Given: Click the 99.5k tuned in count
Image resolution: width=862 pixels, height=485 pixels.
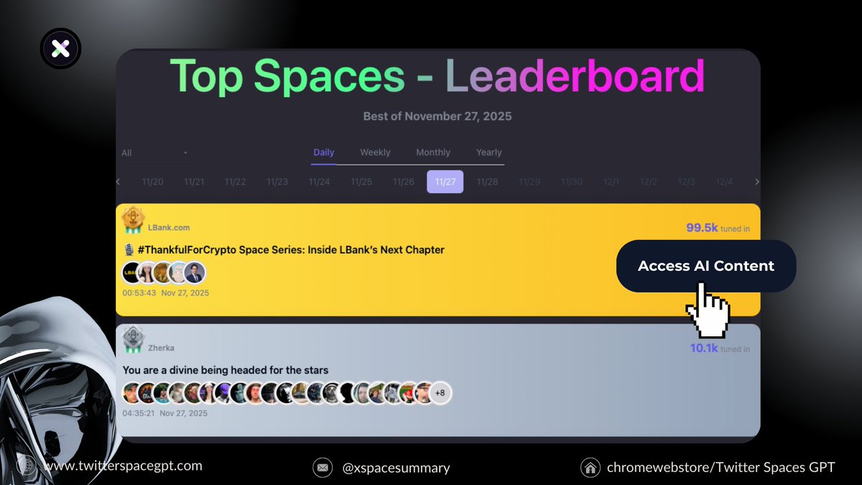Looking at the screenshot, I should (x=718, y=228).
